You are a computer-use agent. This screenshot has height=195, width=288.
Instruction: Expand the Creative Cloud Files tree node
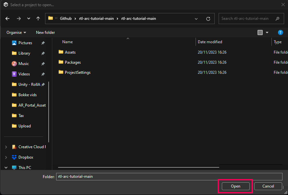click(x=6, y=147)
